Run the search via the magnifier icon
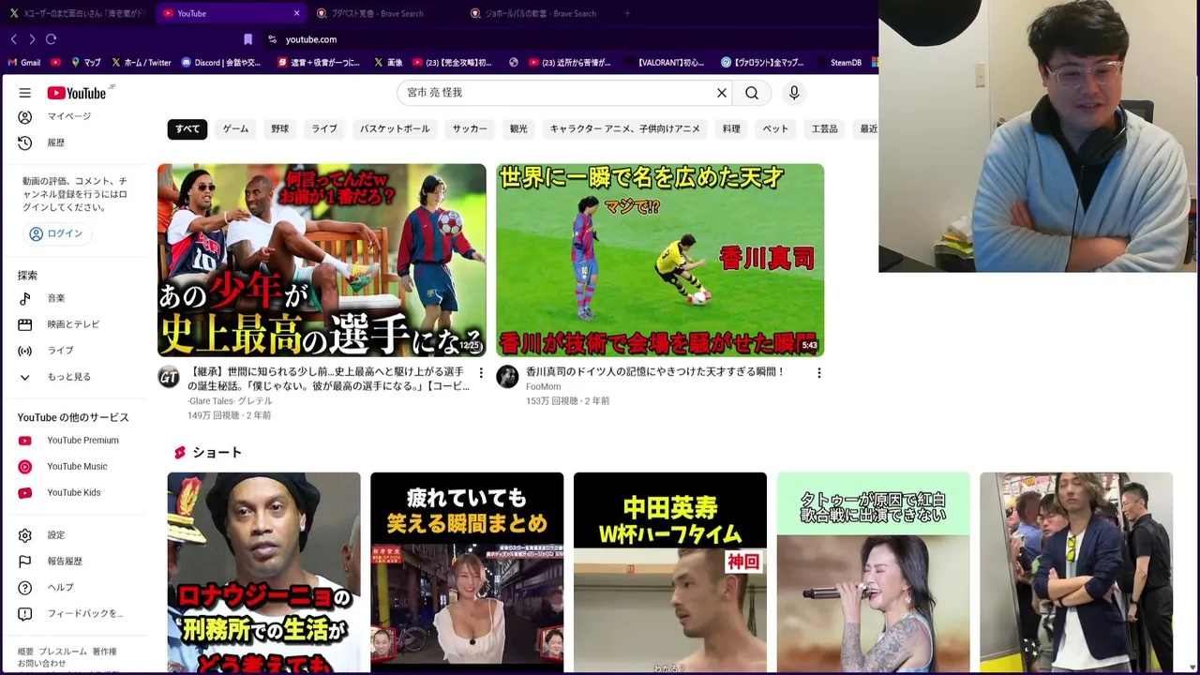 point(752,93)
